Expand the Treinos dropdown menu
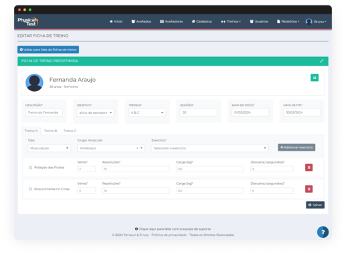The width and height of the screenshot is (346, 254). point(231,21)
